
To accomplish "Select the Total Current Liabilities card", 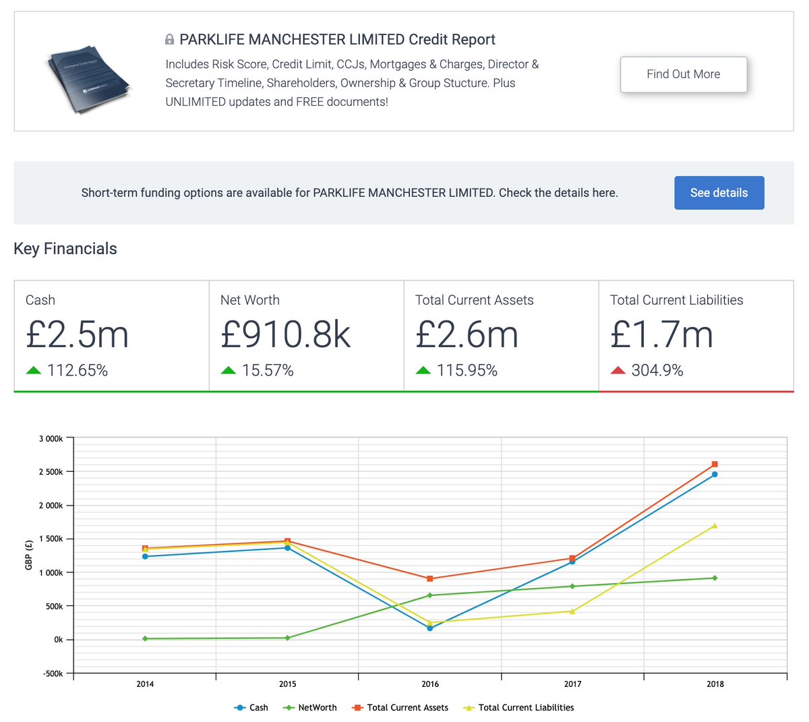I will coord(696,336).
